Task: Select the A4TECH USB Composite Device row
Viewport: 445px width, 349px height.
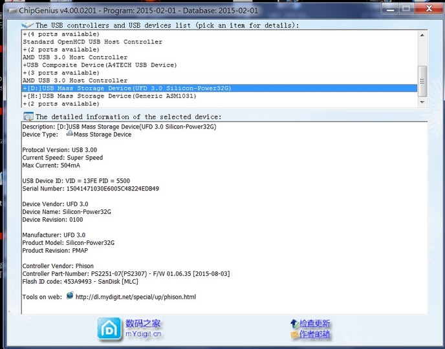Action: [x=219, y=65]
